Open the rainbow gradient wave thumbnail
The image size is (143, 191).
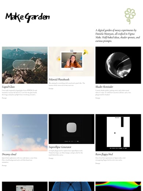(x=118, y=186)
